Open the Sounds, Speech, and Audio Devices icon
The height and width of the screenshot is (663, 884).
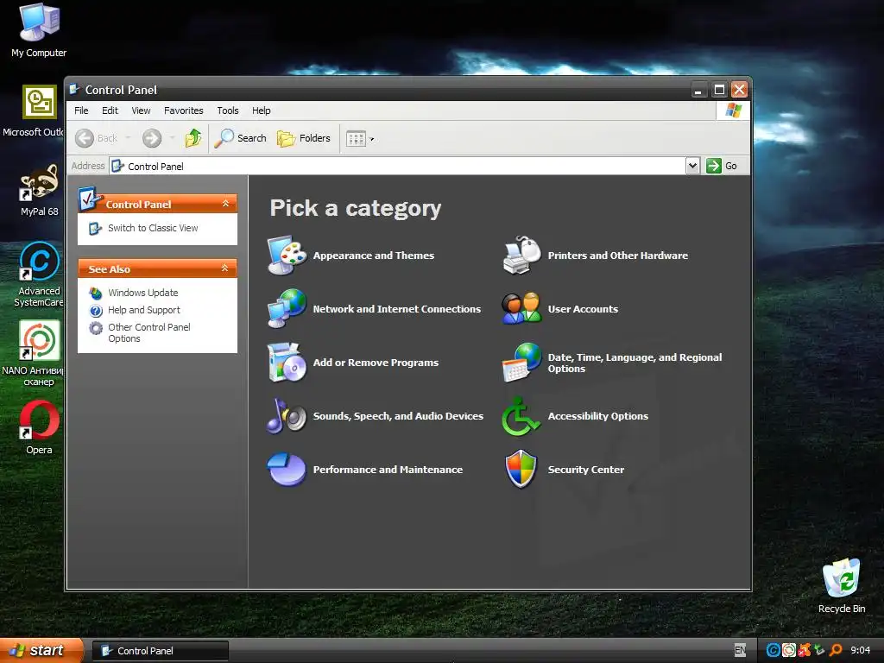(x=287, y=415)
